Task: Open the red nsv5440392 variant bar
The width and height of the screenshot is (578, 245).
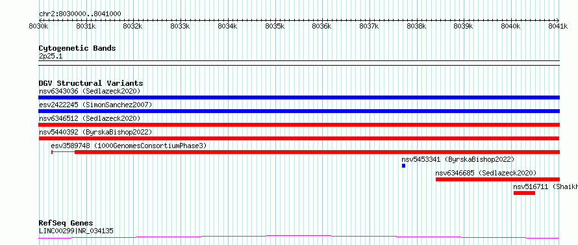Action: (x=299, y=138)
